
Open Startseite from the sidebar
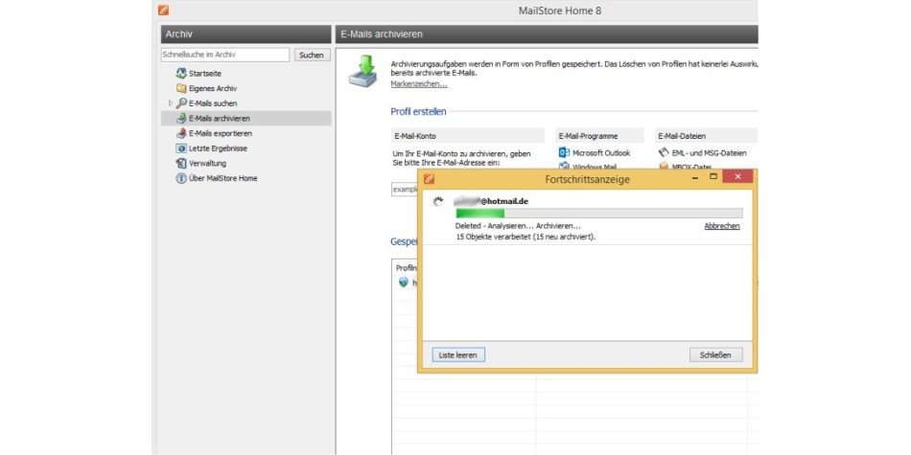tap(207, 73)
